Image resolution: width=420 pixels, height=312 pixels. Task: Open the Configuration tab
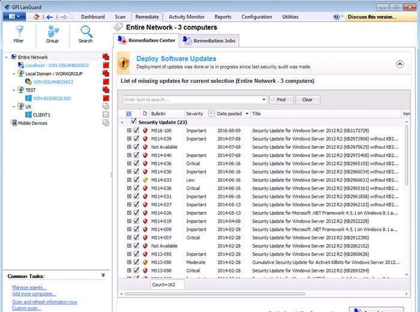point(257,17)
